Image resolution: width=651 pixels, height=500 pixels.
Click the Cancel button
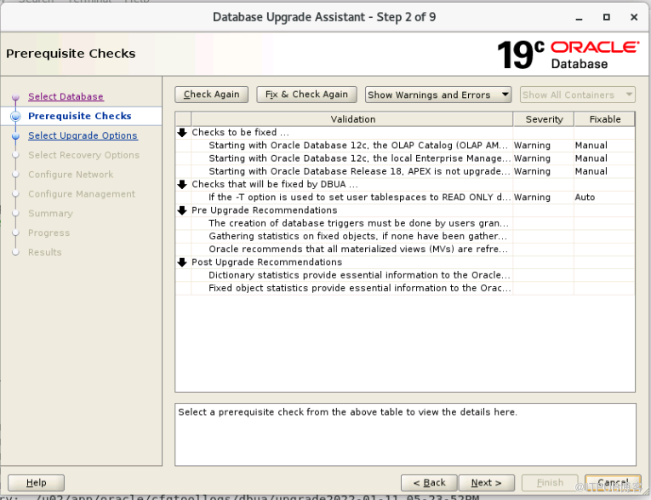[613, 483]
